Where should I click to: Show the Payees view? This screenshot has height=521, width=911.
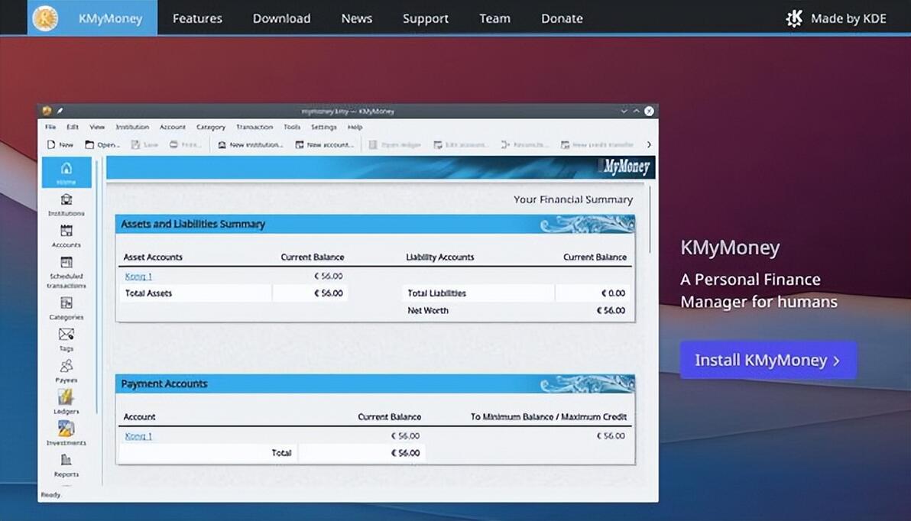66,371
